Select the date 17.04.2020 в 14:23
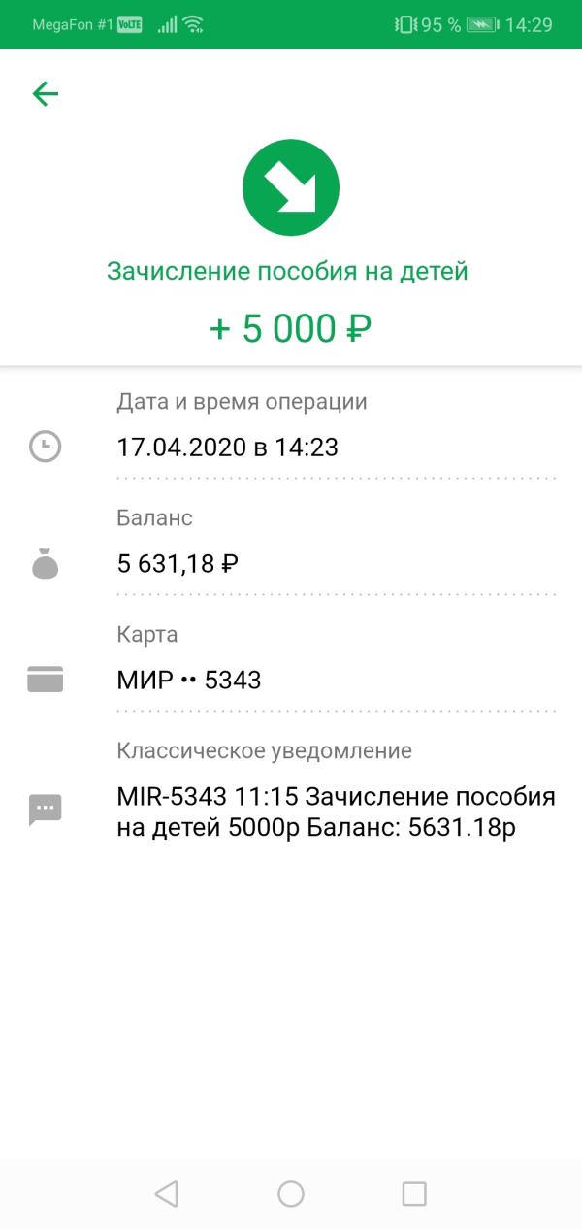The image size is (582, 1229). pos(227,448)
